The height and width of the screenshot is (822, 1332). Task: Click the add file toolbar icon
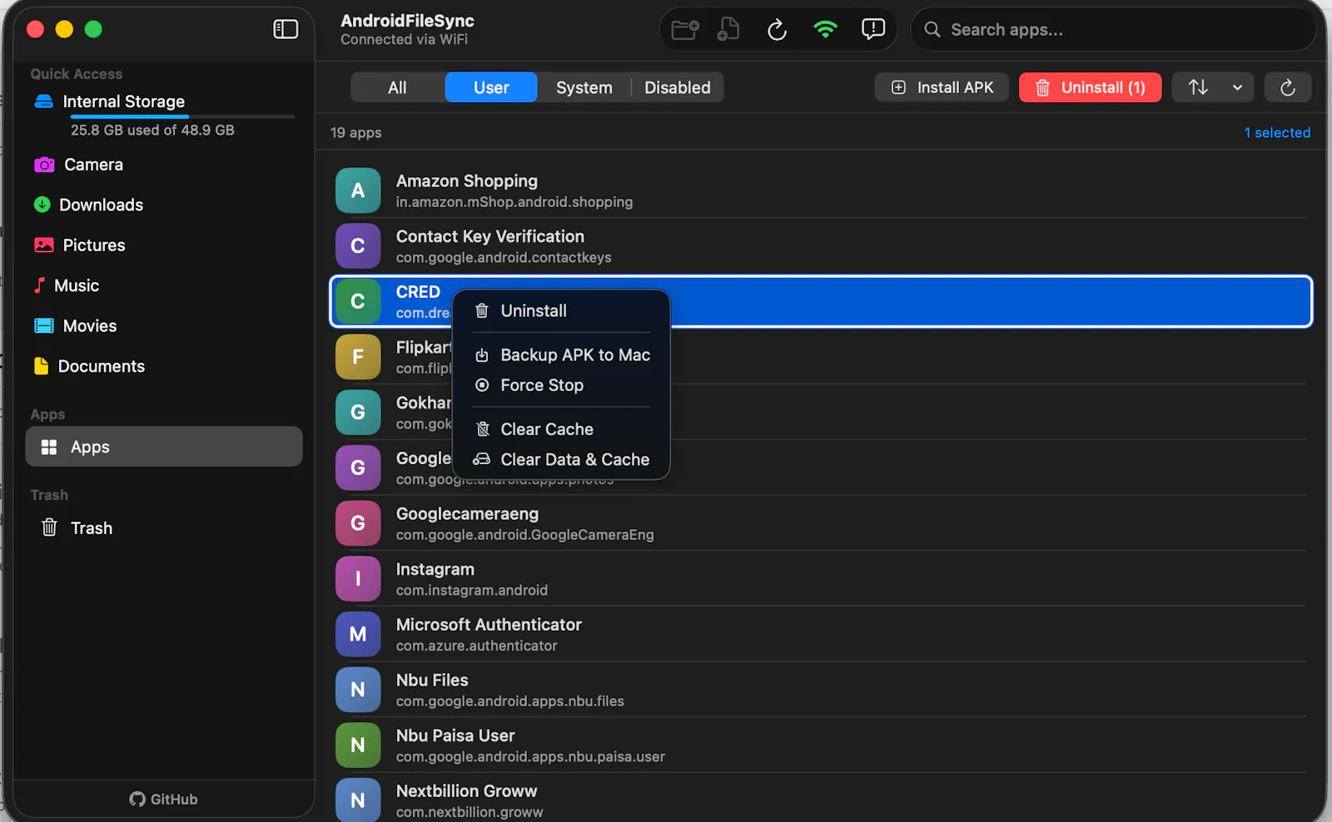tap(728, 29)
